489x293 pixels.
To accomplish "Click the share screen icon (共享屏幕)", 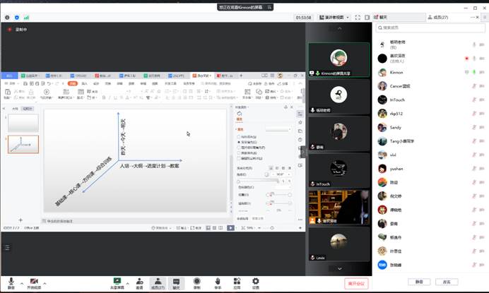I will point(118,281).
